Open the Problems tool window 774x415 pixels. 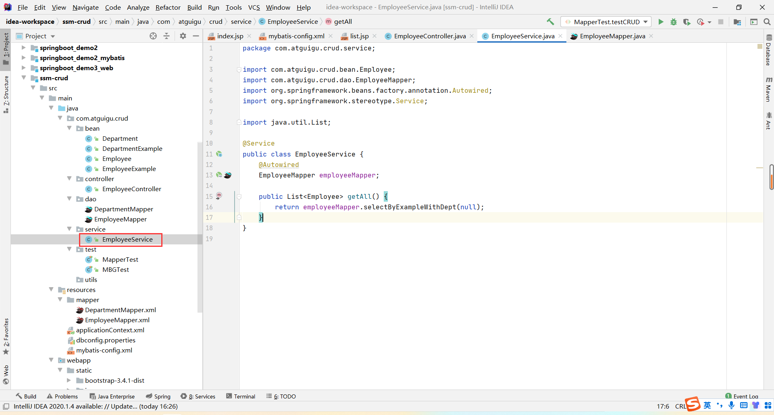click(62, 396)
